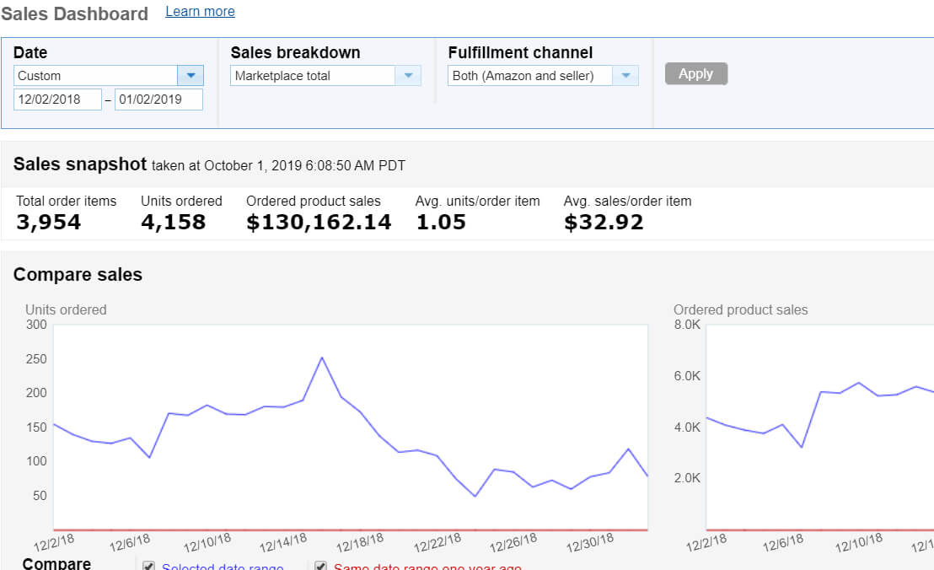Edit the start date 12/02/2018 field

[57, 99]
